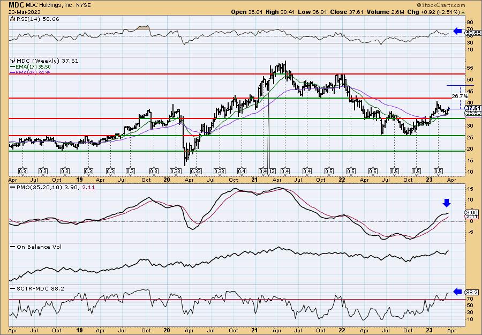This screenshot has width=482, height=335.
Task: Click the NYSE exchange label
Action: [82, 5]
